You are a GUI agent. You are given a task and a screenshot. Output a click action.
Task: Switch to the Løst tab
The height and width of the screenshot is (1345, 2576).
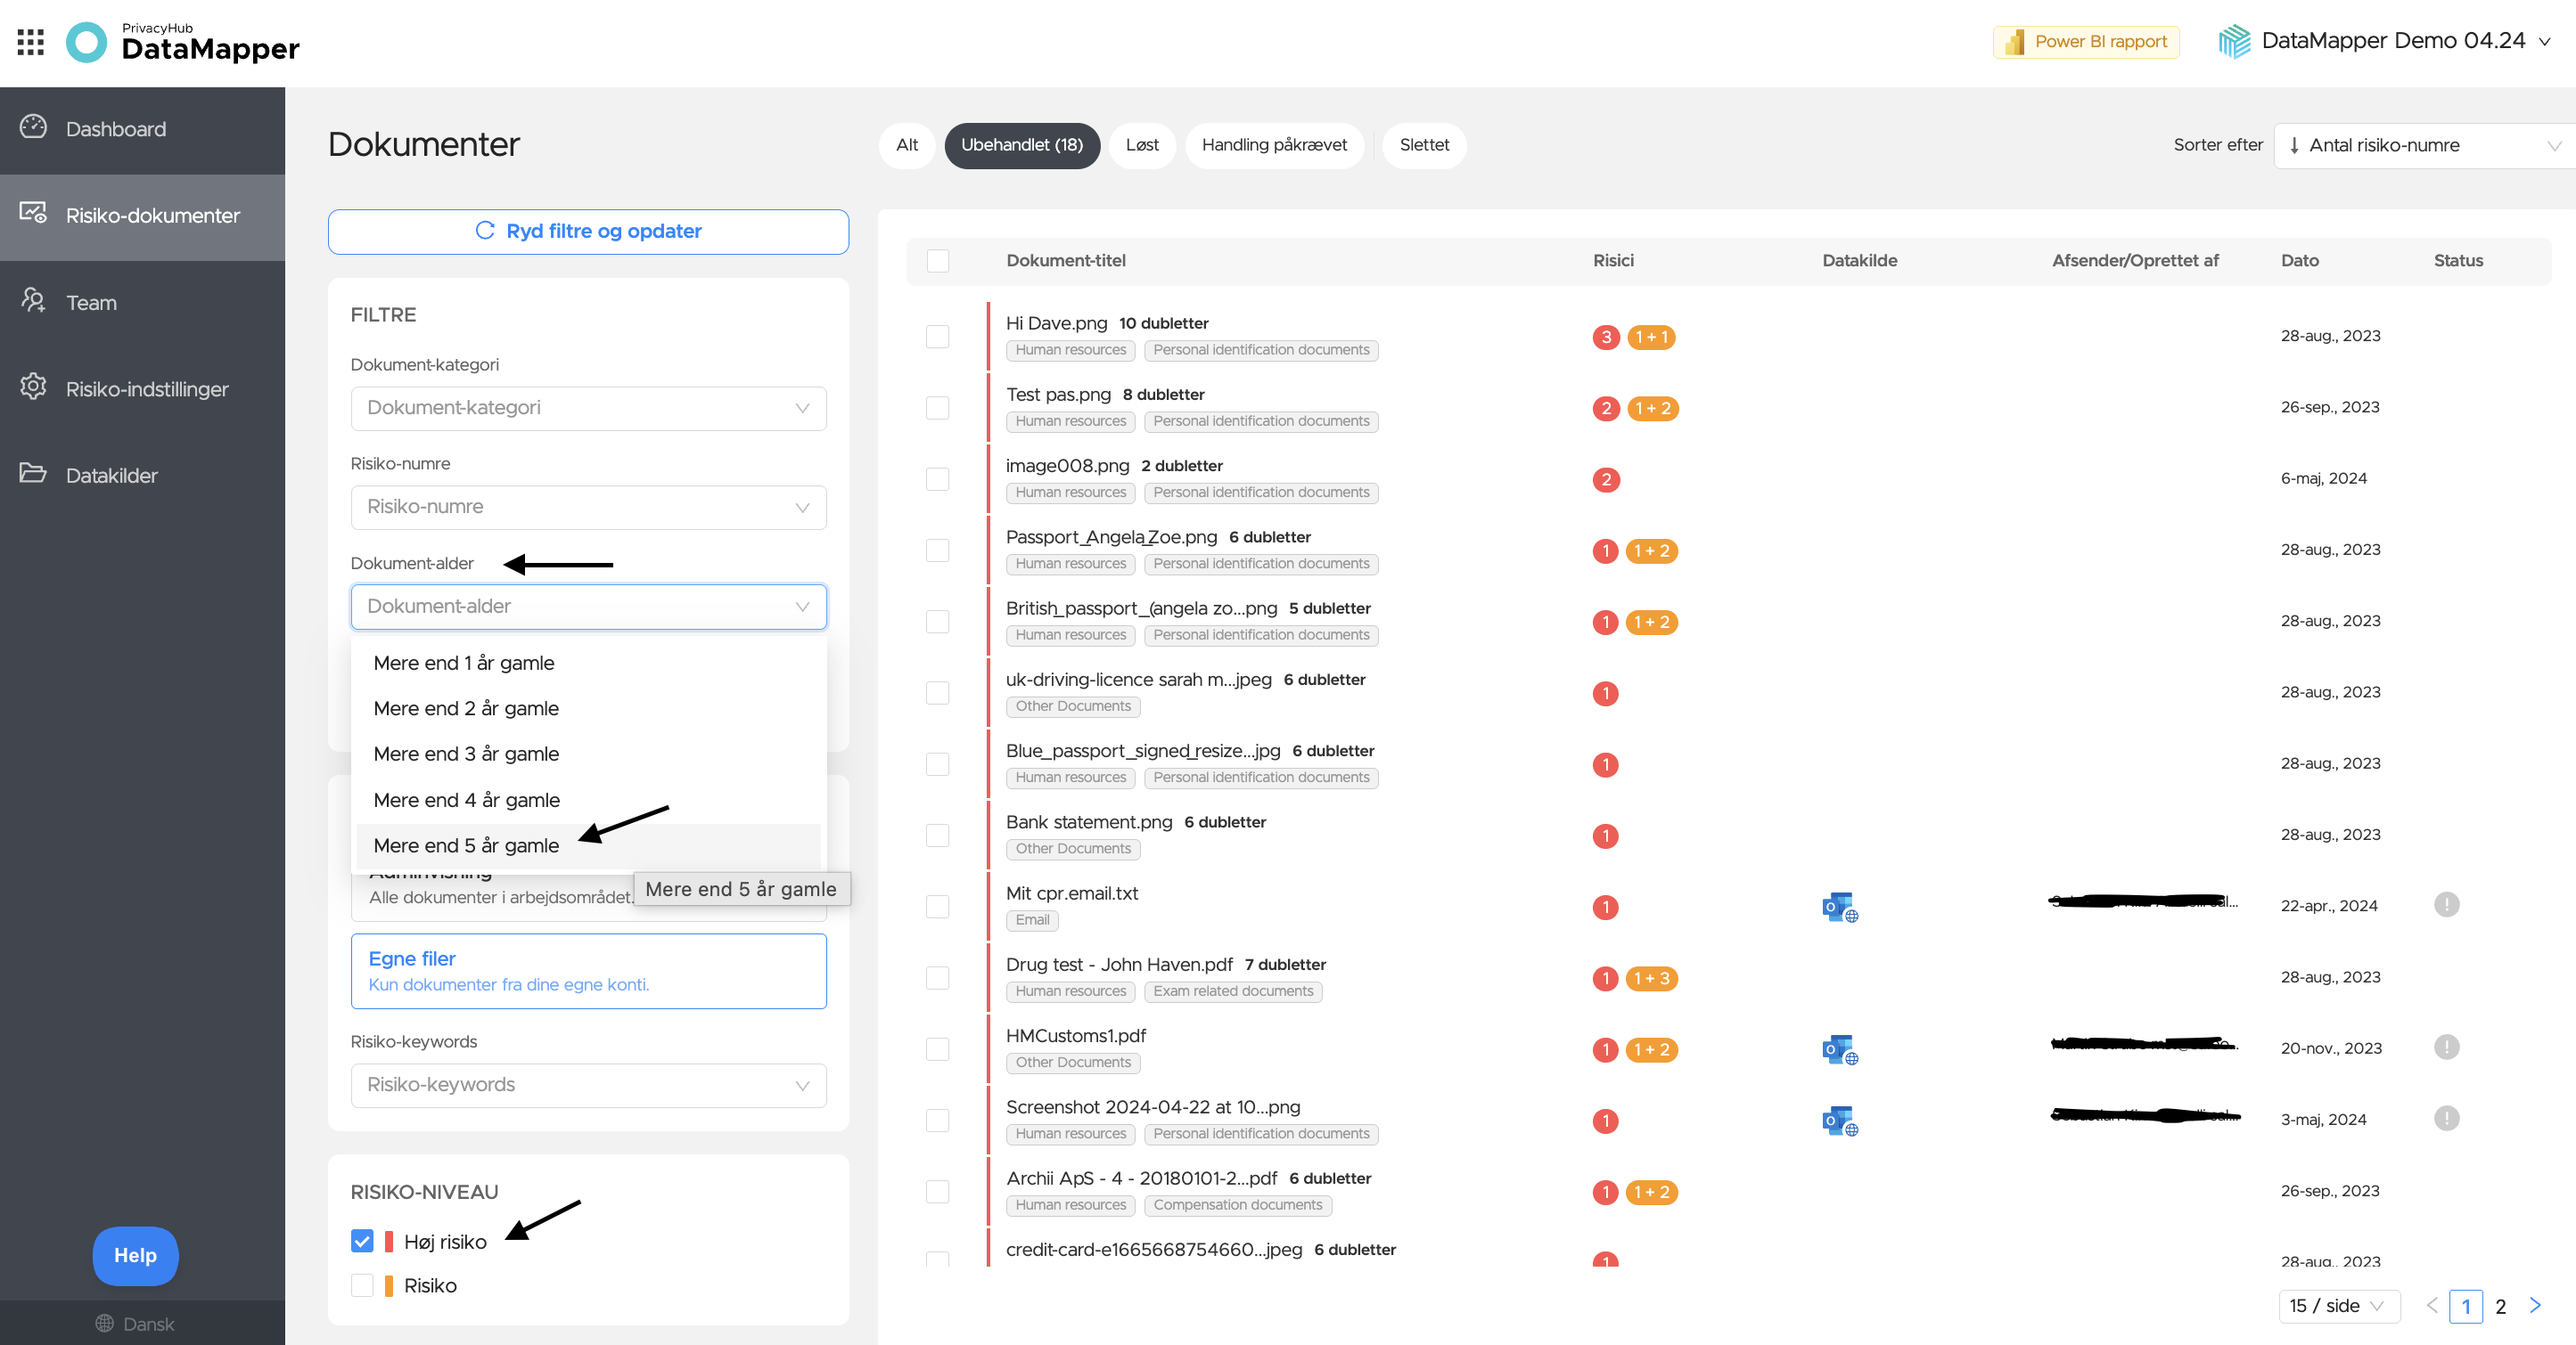click(1142, 146)
